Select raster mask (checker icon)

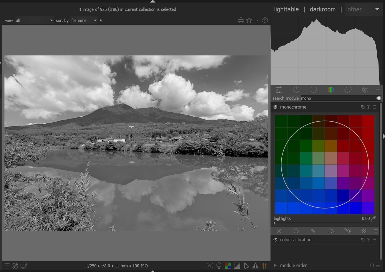tap(364, 231)
